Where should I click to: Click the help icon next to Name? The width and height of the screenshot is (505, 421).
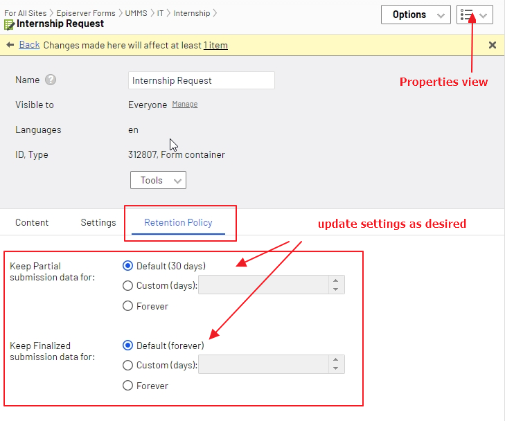tap(51, 80)
